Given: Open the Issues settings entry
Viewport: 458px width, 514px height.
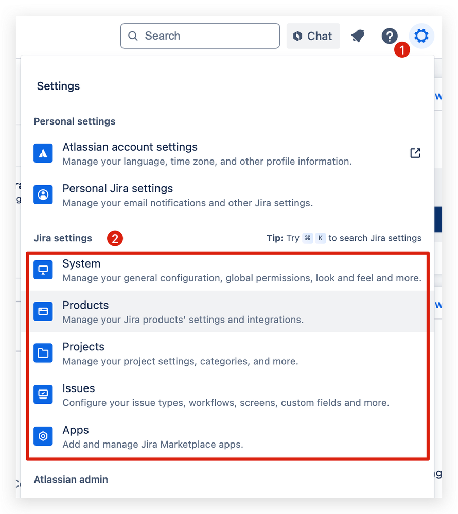Looking at the screenshot, I should coord(227,395).
